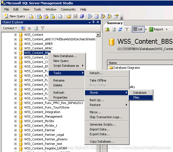Expand the WSS_Content database node
Screen dimensions: 173x152
15,35
